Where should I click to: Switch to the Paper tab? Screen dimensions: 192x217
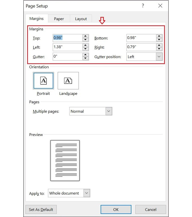click(x=59, y=19)
